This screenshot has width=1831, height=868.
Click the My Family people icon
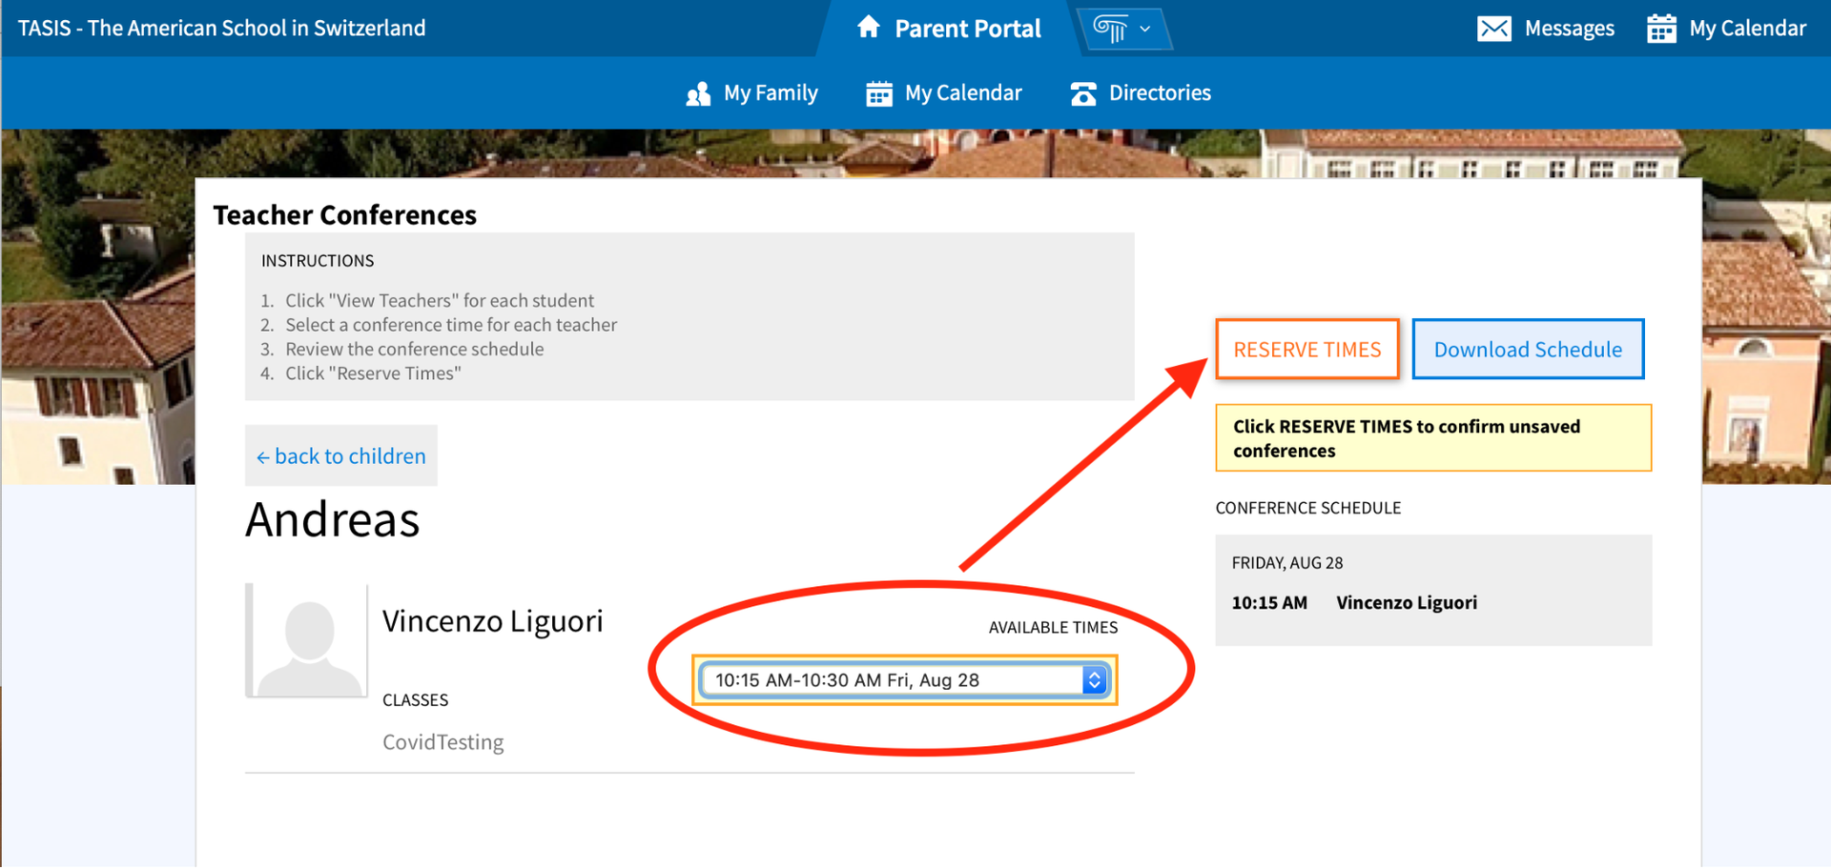[698, 93]
